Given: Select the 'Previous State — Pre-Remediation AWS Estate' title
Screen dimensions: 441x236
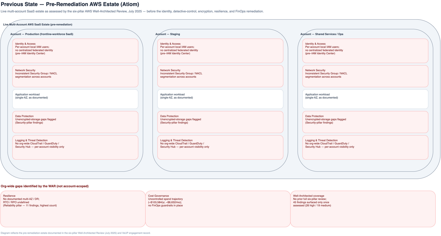Looking at the screenshot, I should (x=70, y=4).
